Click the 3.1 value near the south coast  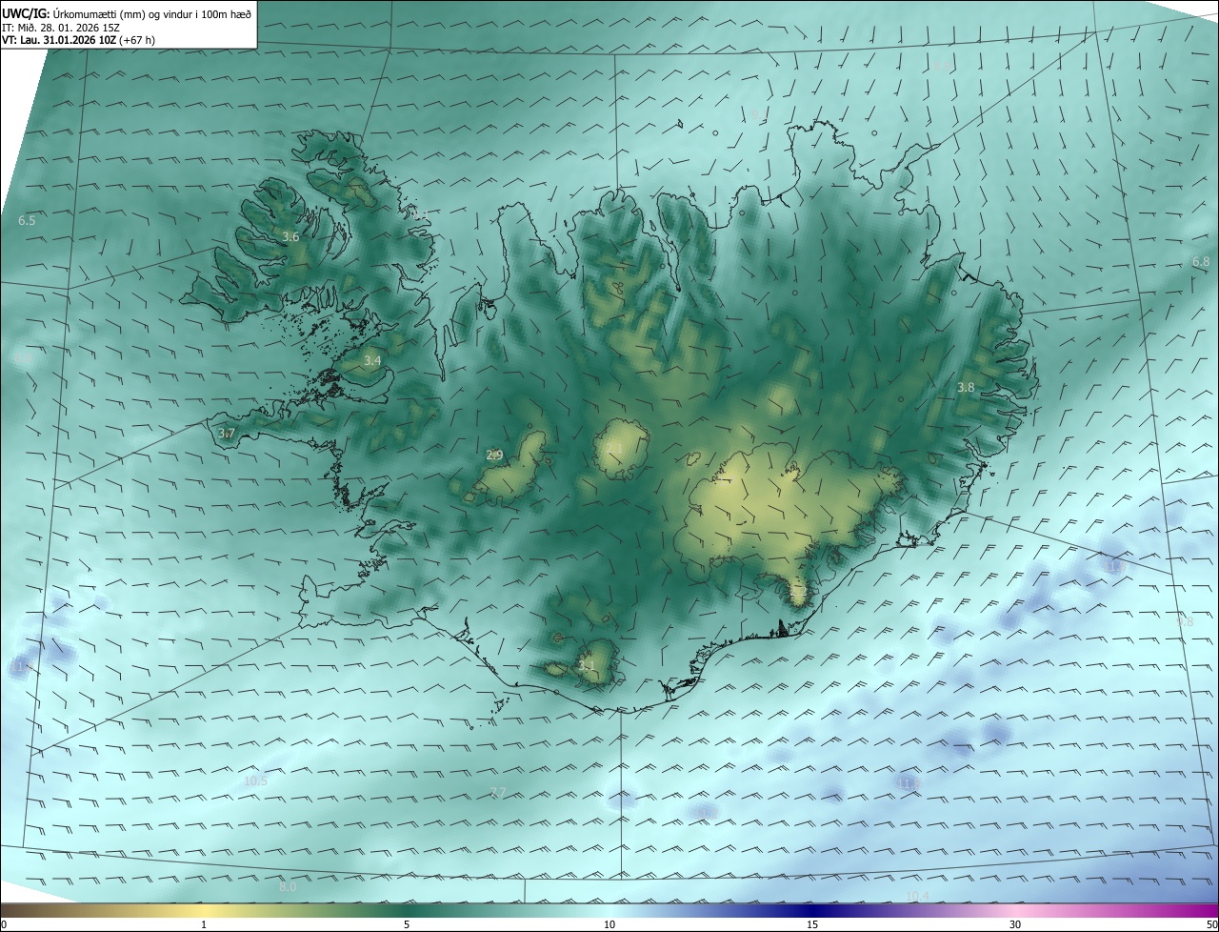coord(587,665)
